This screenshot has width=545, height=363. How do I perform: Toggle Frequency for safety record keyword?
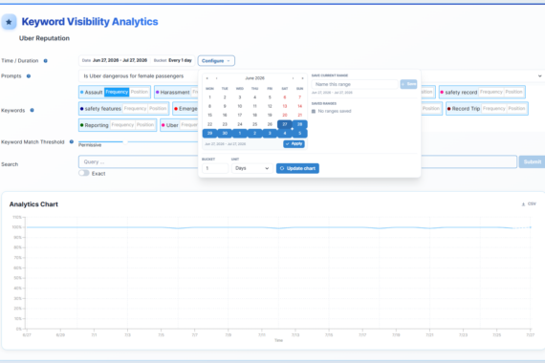[491, 92]
